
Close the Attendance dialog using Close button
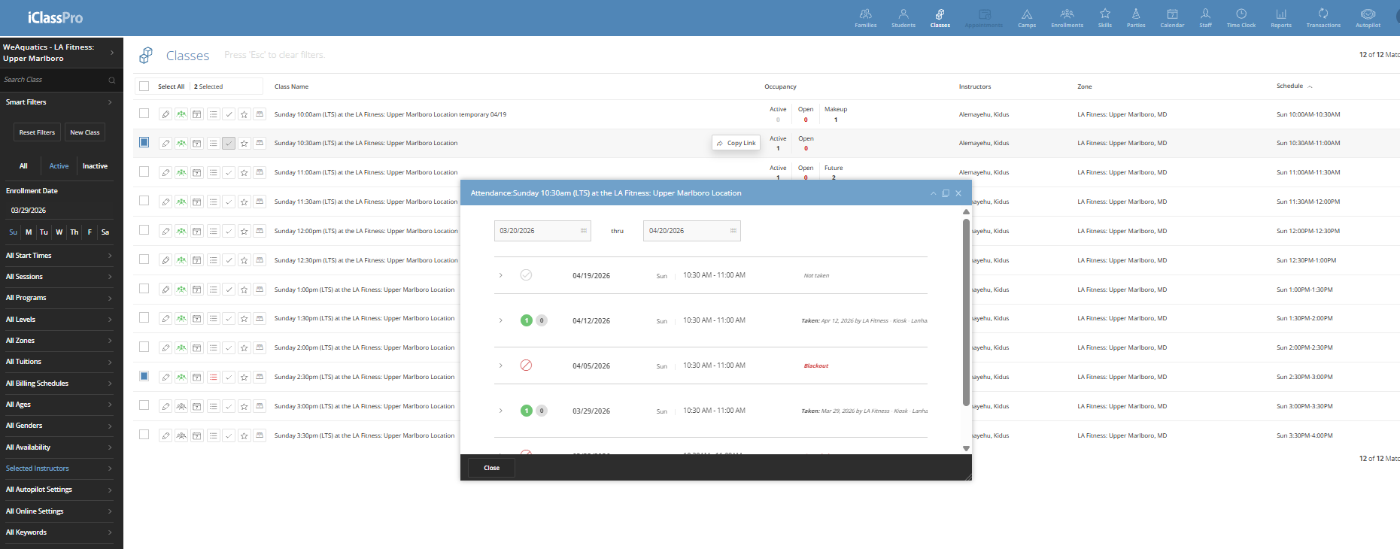coord(491,468)
